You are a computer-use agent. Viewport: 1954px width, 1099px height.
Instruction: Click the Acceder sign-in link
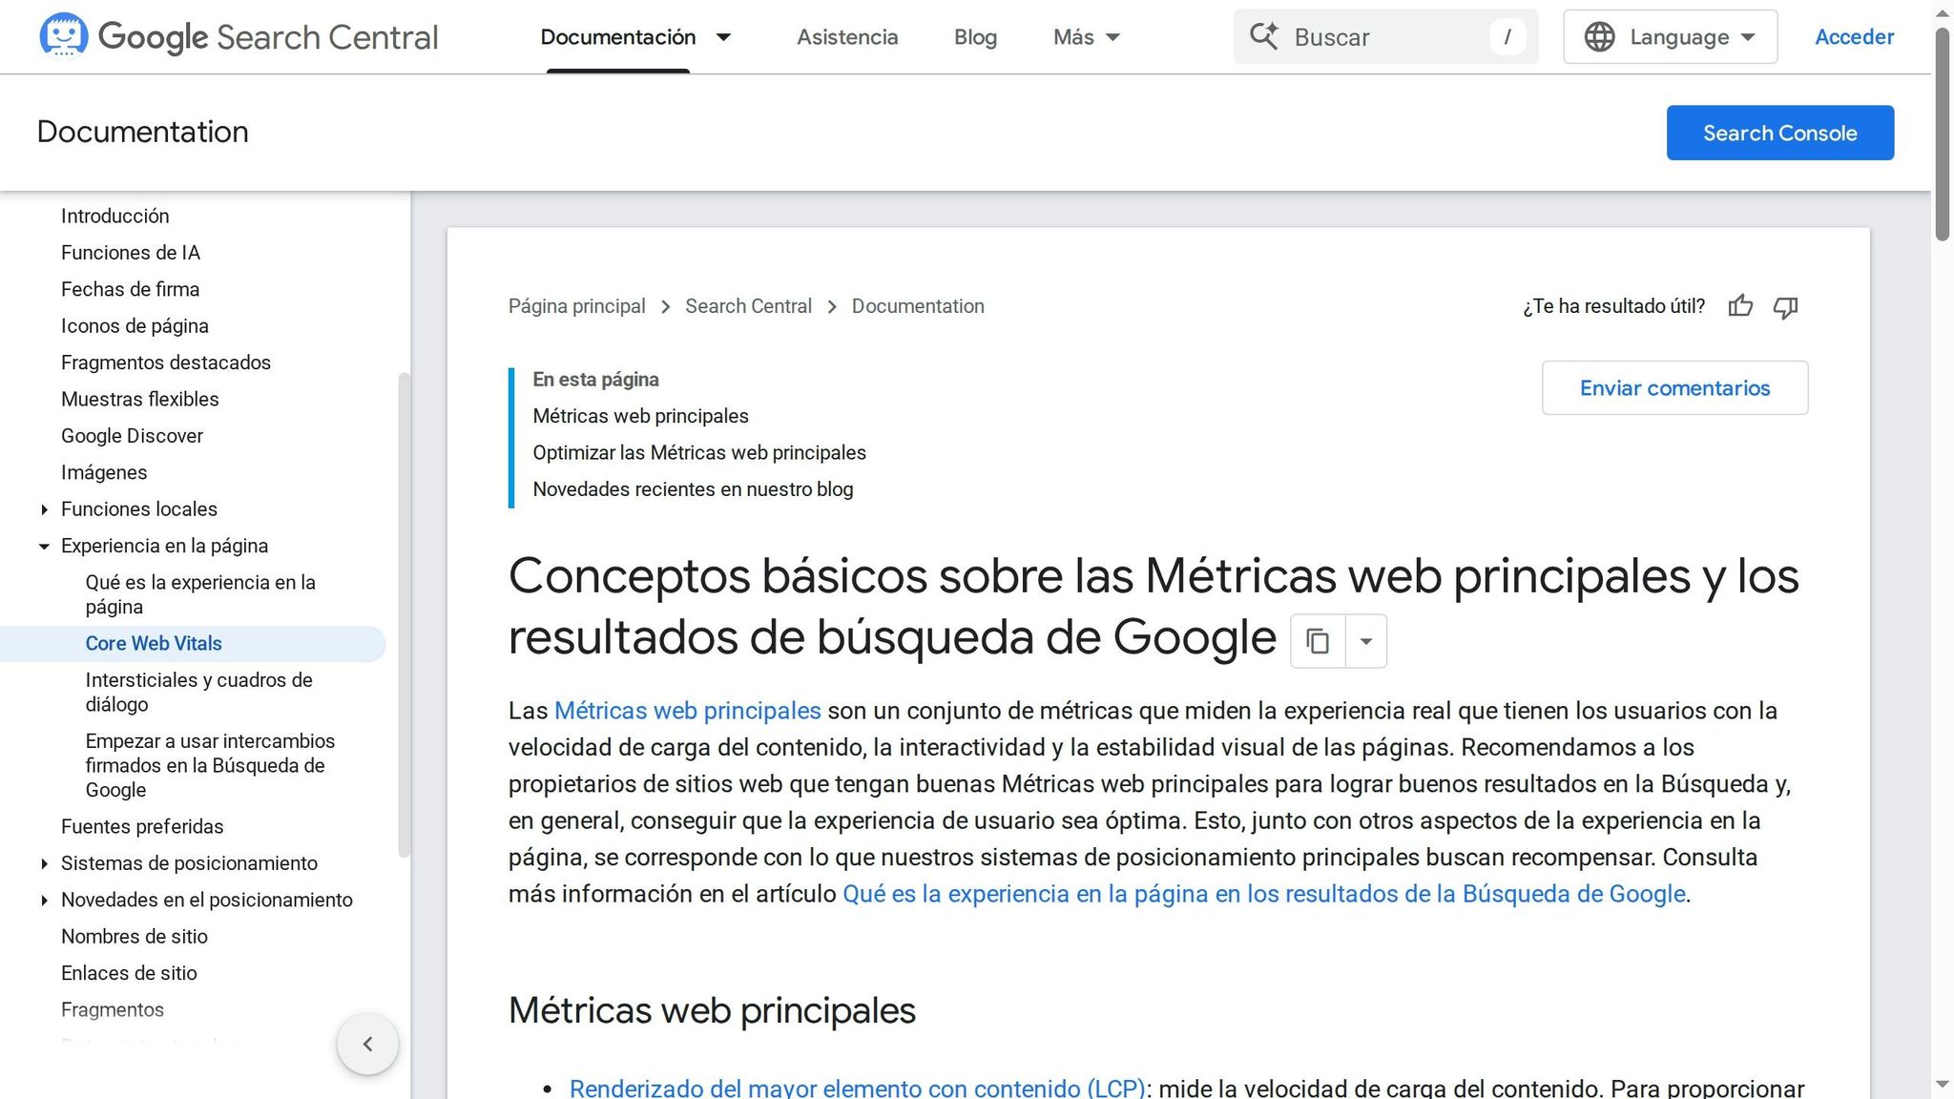1854,36
